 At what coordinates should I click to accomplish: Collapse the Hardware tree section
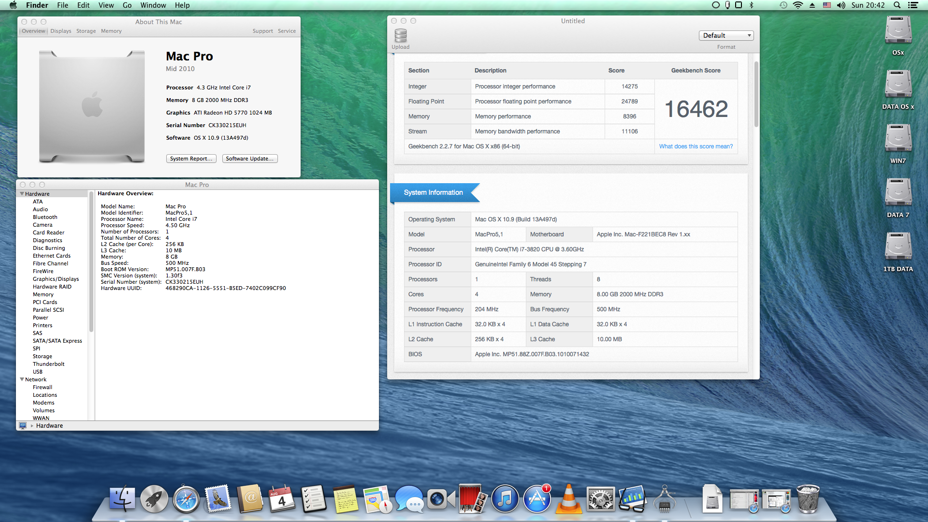pos(22,194)
